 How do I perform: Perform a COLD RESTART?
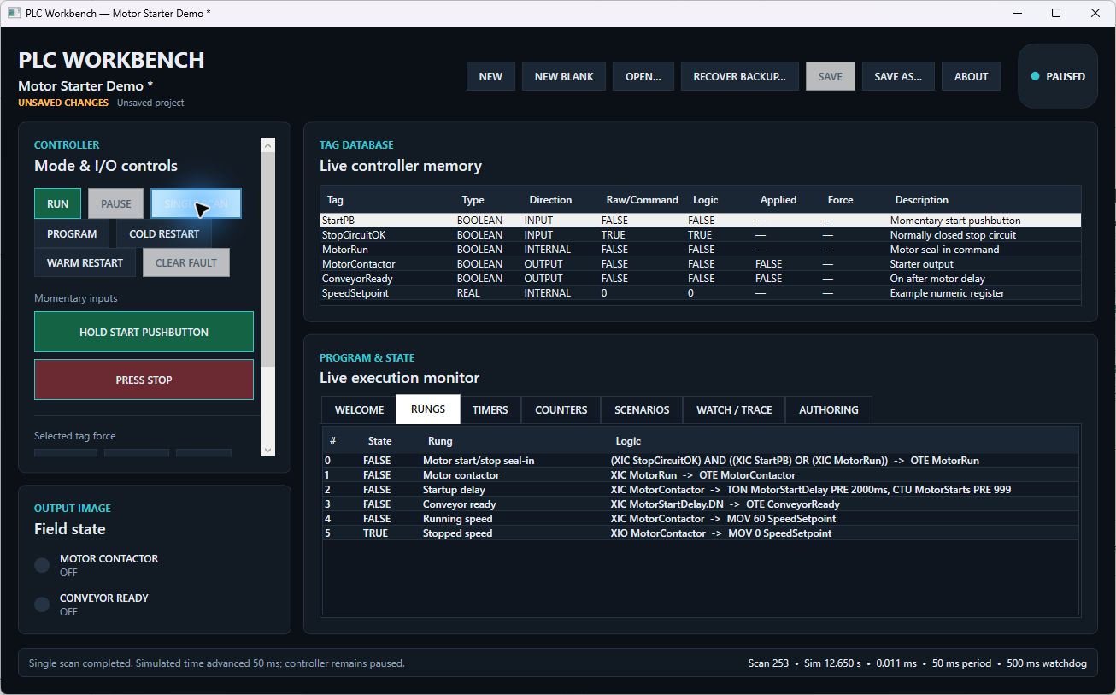click(164, 233)
